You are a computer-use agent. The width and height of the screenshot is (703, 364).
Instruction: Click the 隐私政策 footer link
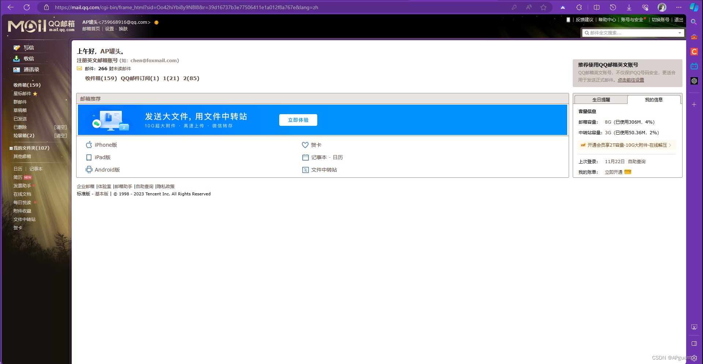(166, 187)
